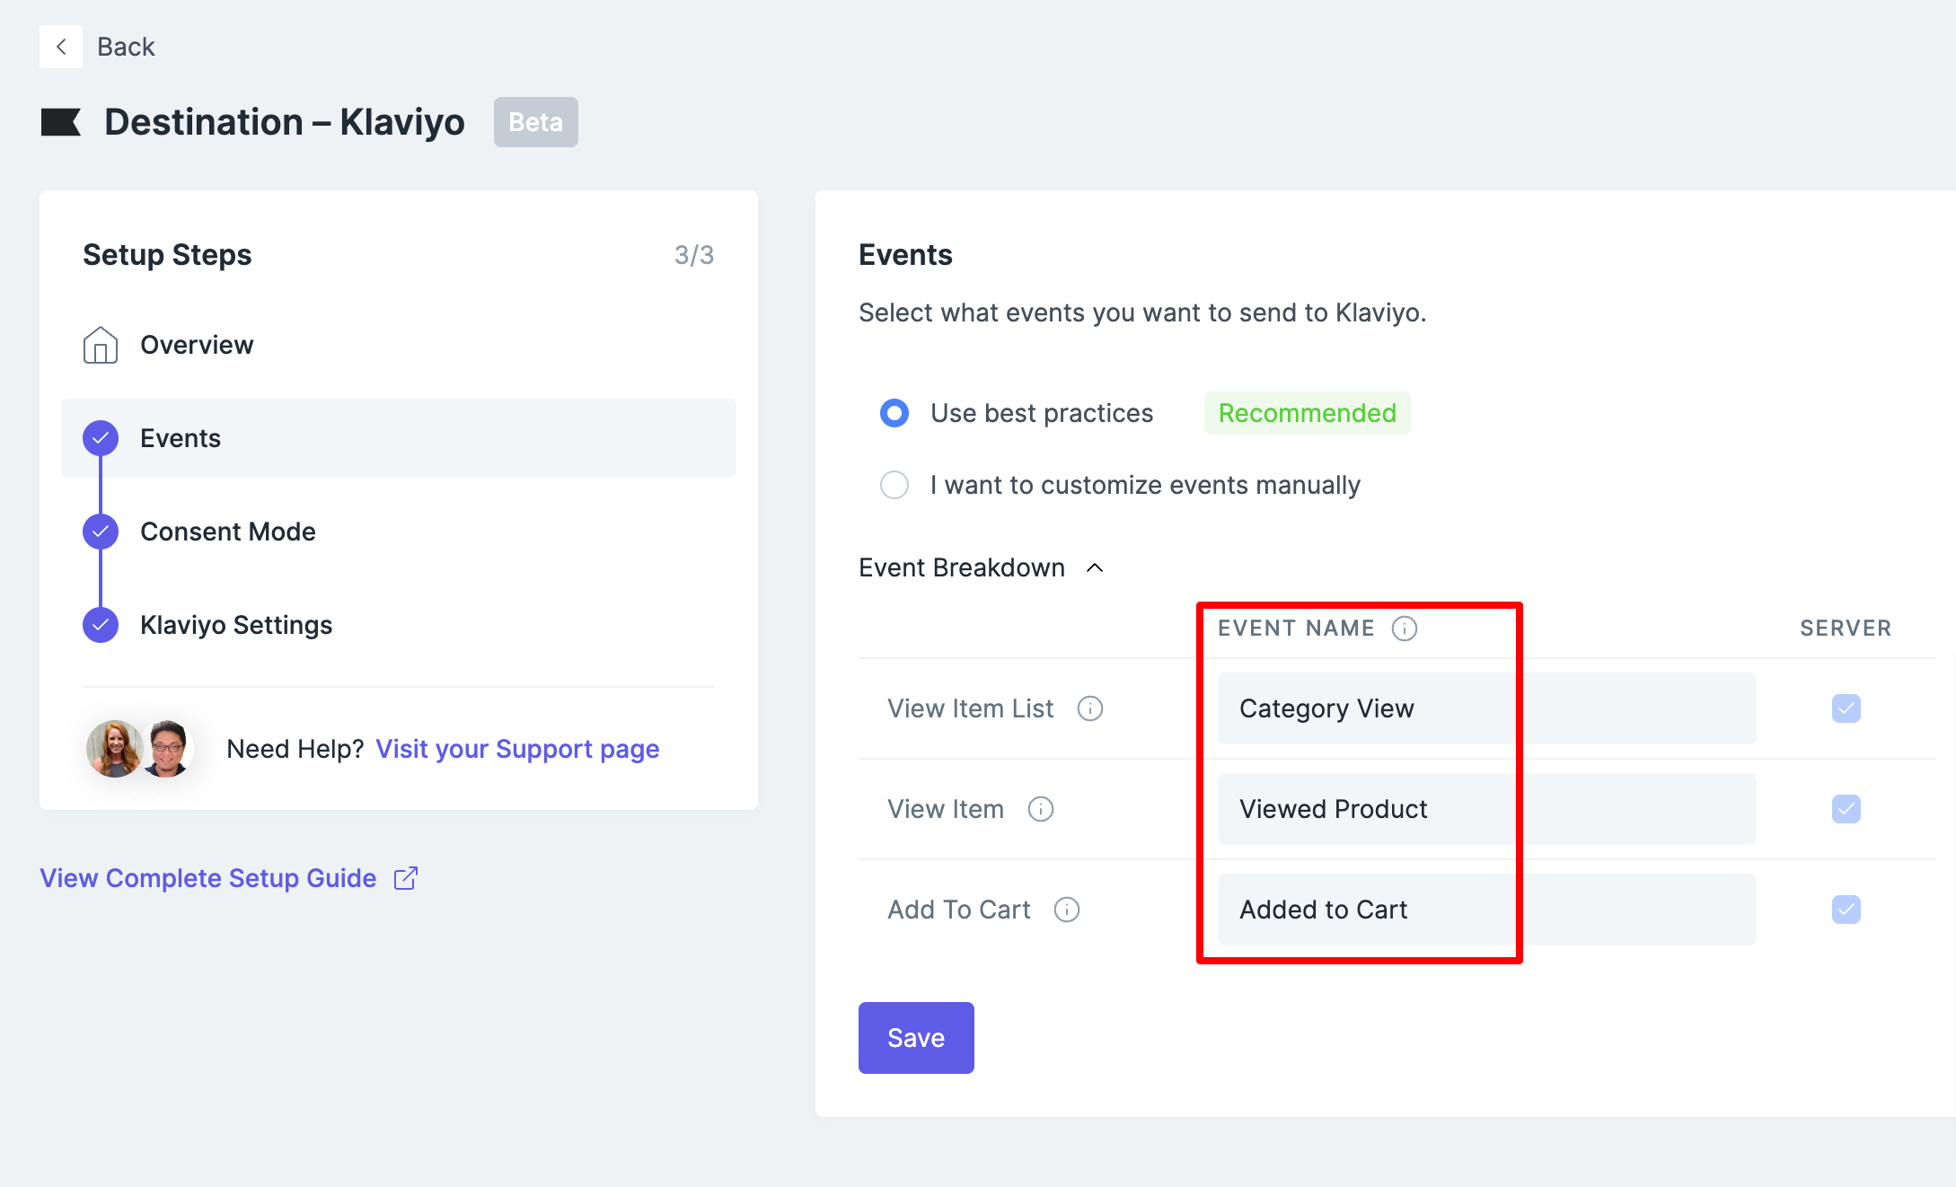Click the Add To Cart info icon
Image resolution: width=1956 pixels, height=1187 pixels.
pyautogui.click(x=1067, y=910)
